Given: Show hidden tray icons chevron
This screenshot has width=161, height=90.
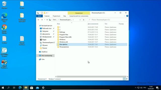Looking at the screenshot, I should coord(136,88).
